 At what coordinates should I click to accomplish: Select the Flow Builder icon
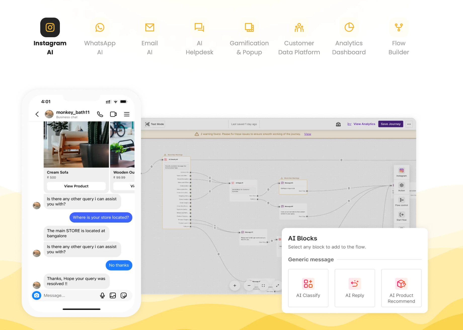click(399, 27)
